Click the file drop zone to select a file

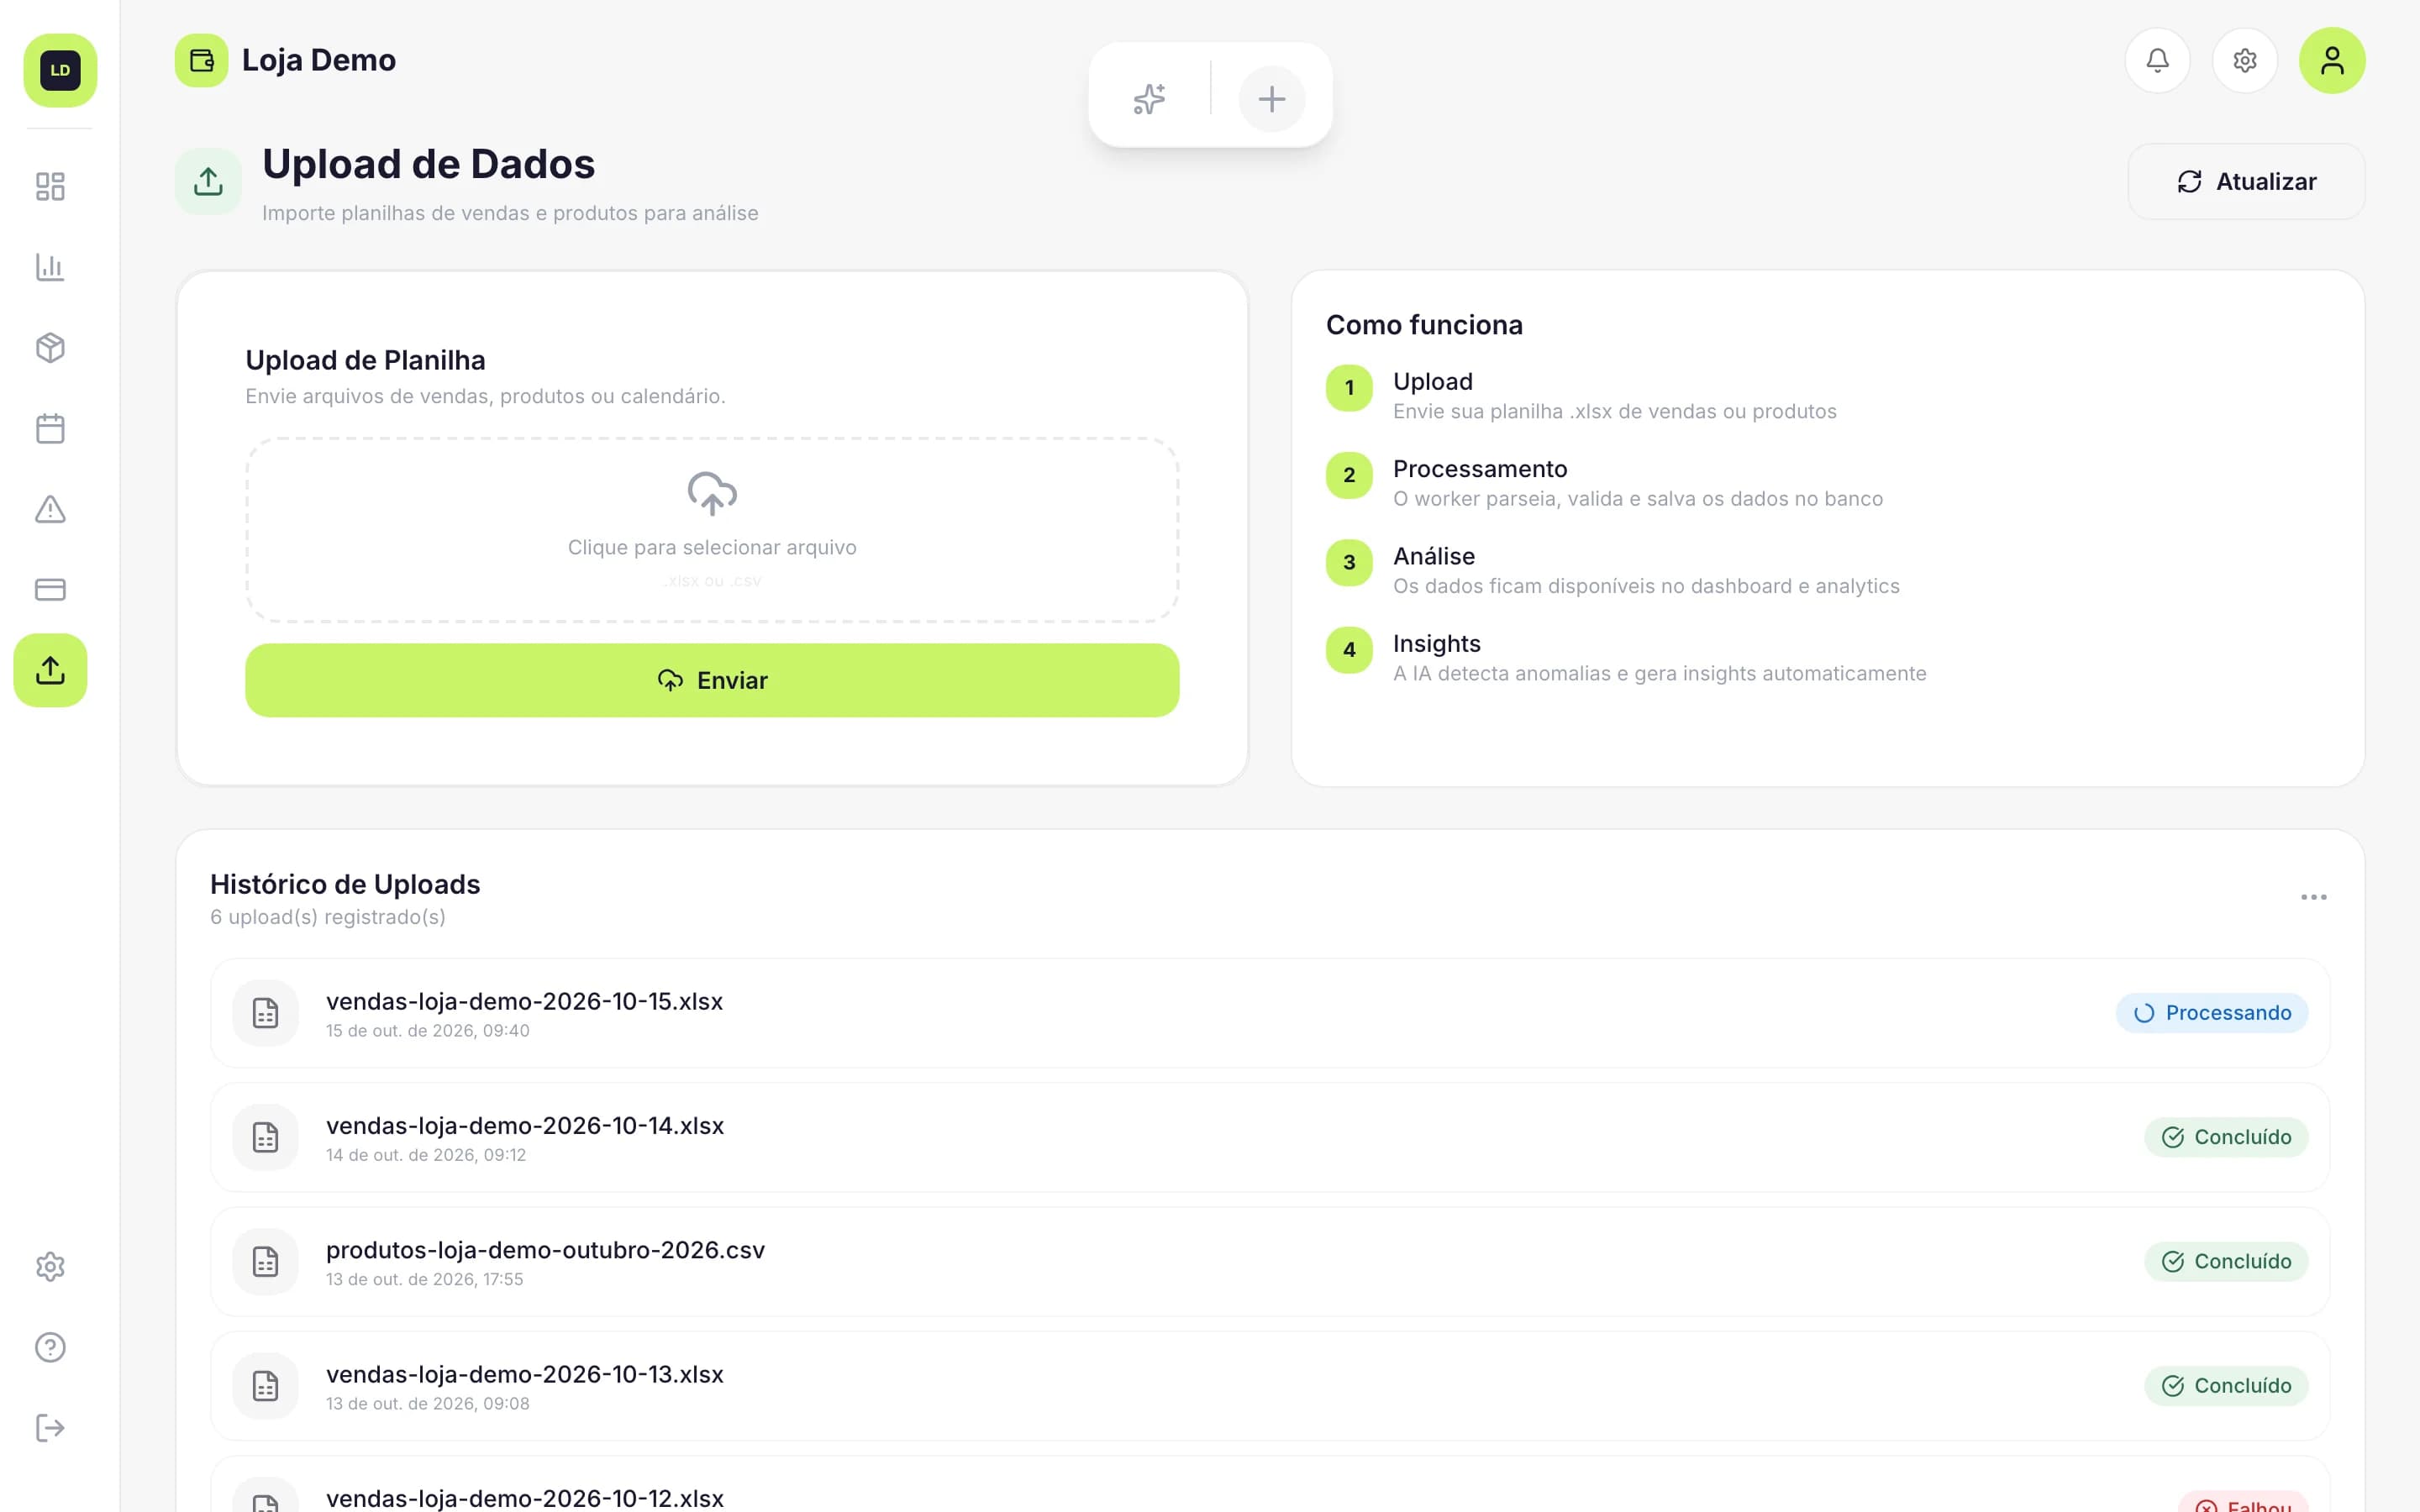pos(712,530)
